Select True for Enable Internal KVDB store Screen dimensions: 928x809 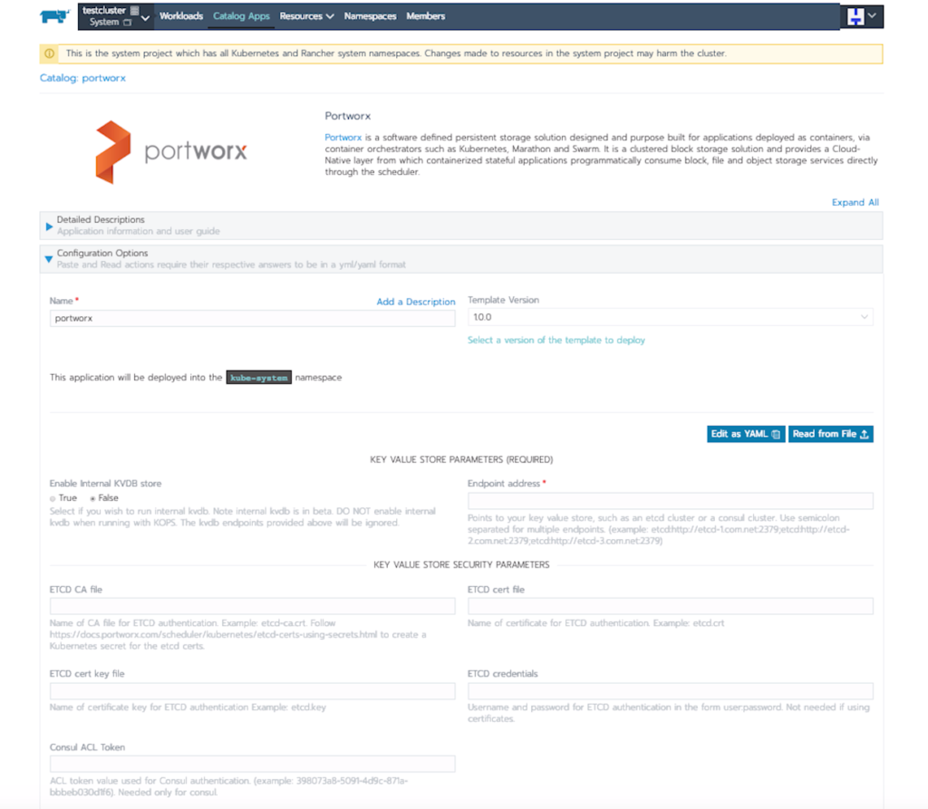[53, 498]
